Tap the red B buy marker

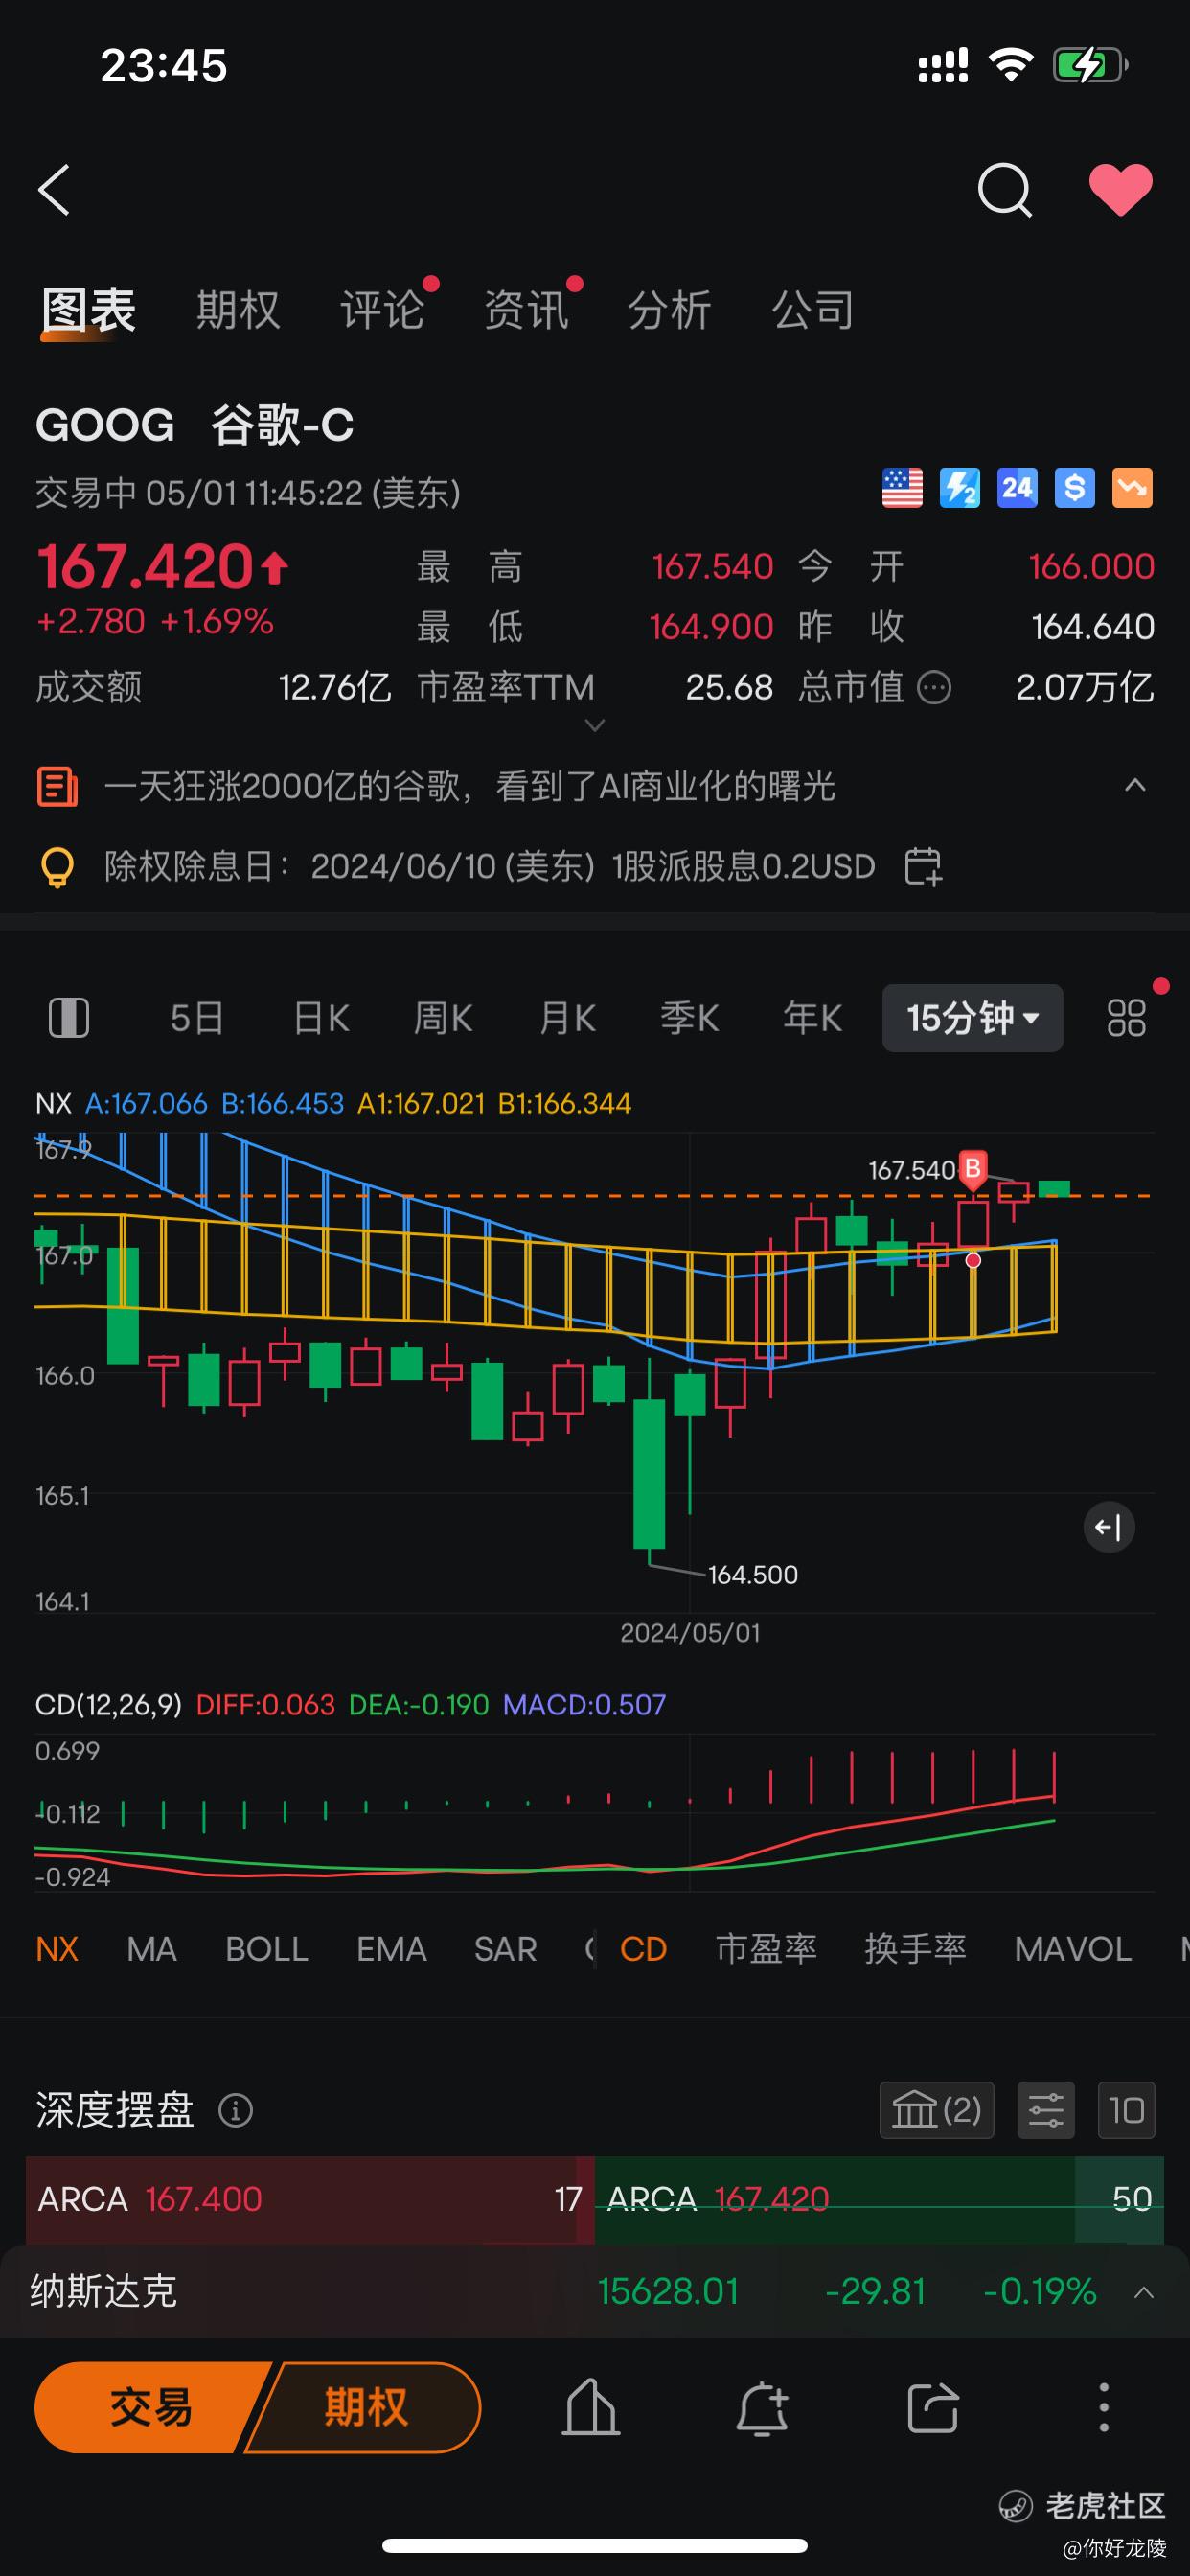972,1169
